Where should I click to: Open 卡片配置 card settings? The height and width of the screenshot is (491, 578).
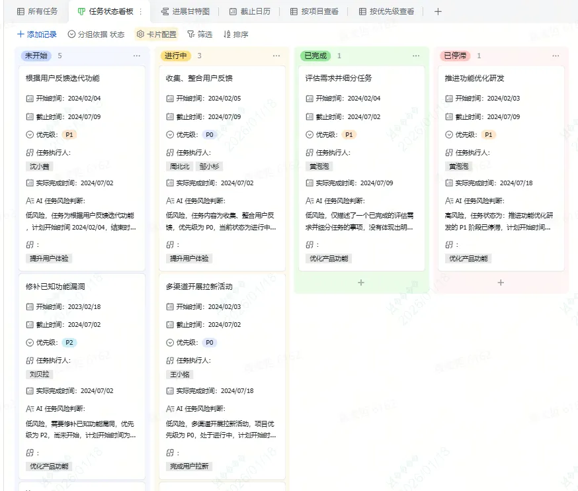(x=156, y=34)
